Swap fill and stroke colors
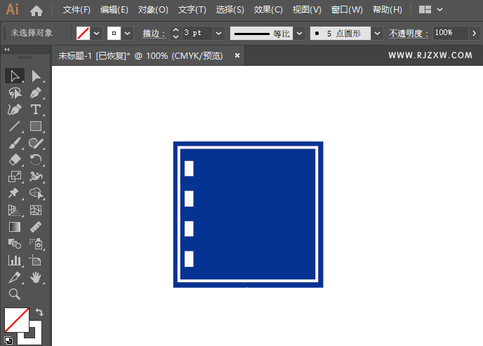Screen dimensions: 483x346 tap(39, 312)
